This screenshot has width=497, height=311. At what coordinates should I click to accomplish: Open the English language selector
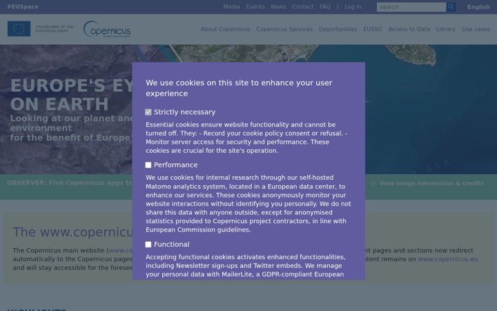(x=478, y=7)
